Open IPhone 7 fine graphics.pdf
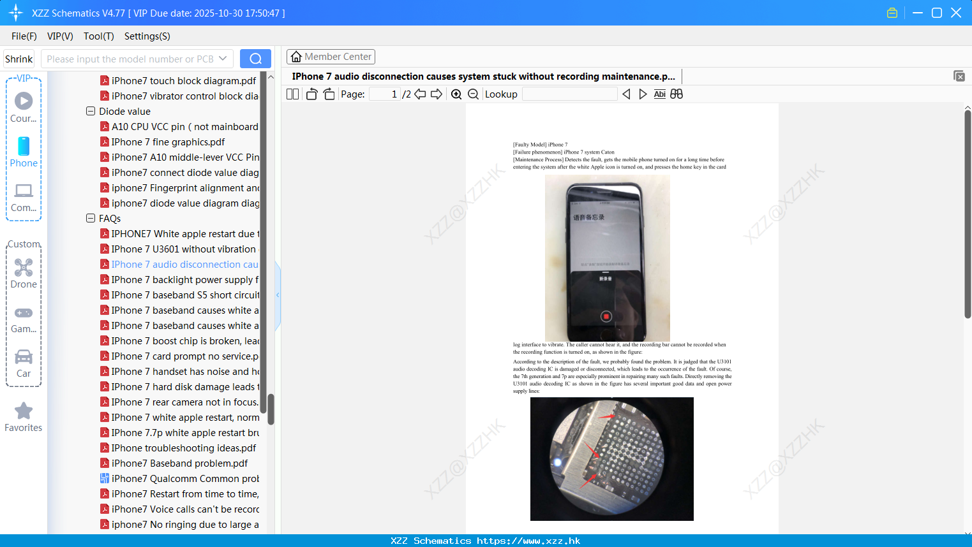 pos(168,142)
